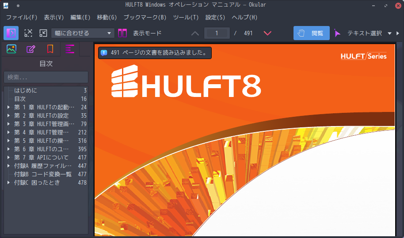Expand 第 4 章 chapter on page 212
This screenshot has width=404, height=238.
[x=8, y=132]
